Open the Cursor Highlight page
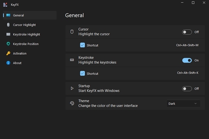 click(30, 25)
